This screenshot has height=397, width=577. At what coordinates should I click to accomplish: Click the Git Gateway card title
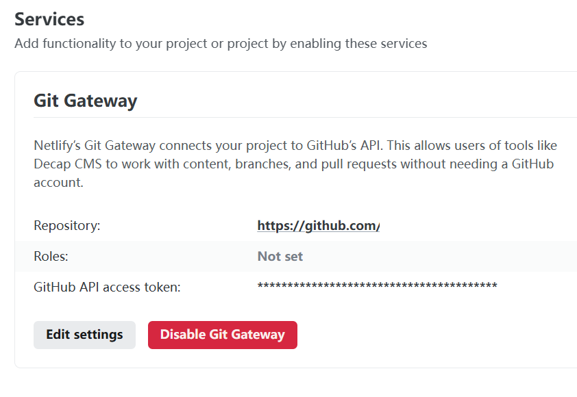point(85,100)
